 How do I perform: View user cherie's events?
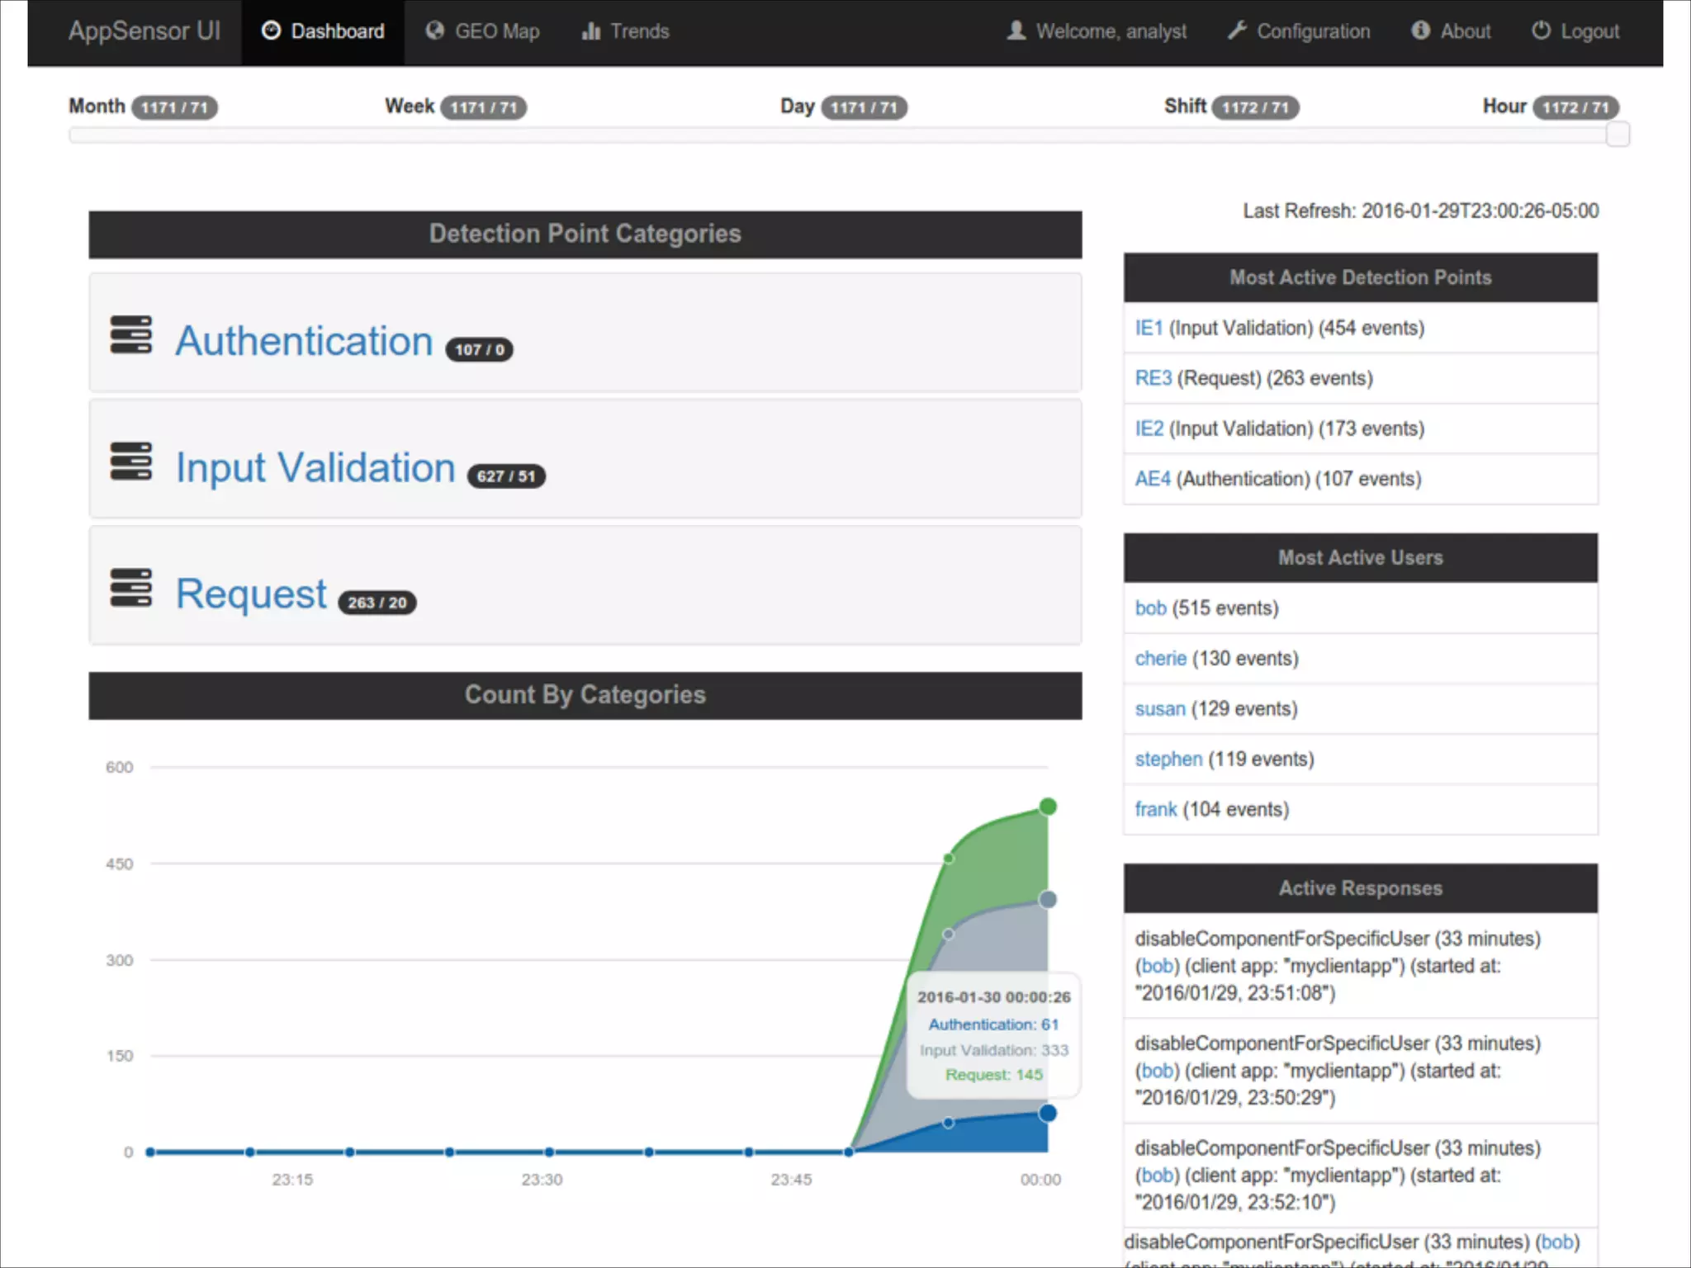(x=1160, y=658)
